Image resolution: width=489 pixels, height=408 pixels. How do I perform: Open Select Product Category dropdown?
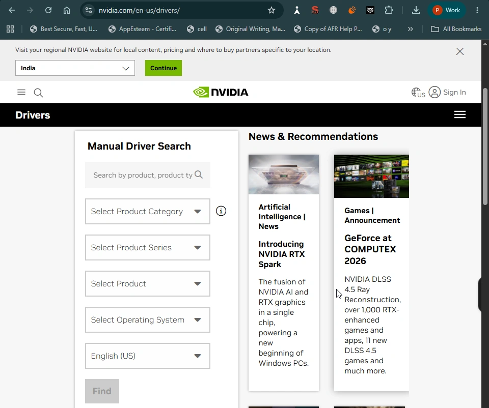point(148,212)
